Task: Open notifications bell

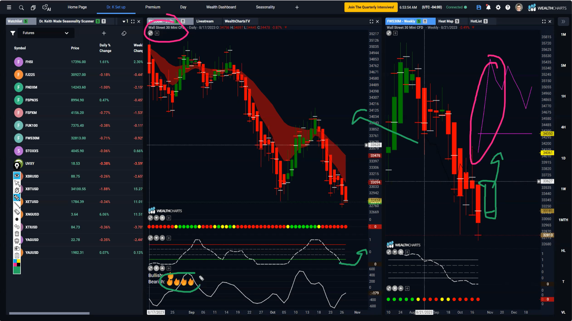Action: (x=488, y=7)
